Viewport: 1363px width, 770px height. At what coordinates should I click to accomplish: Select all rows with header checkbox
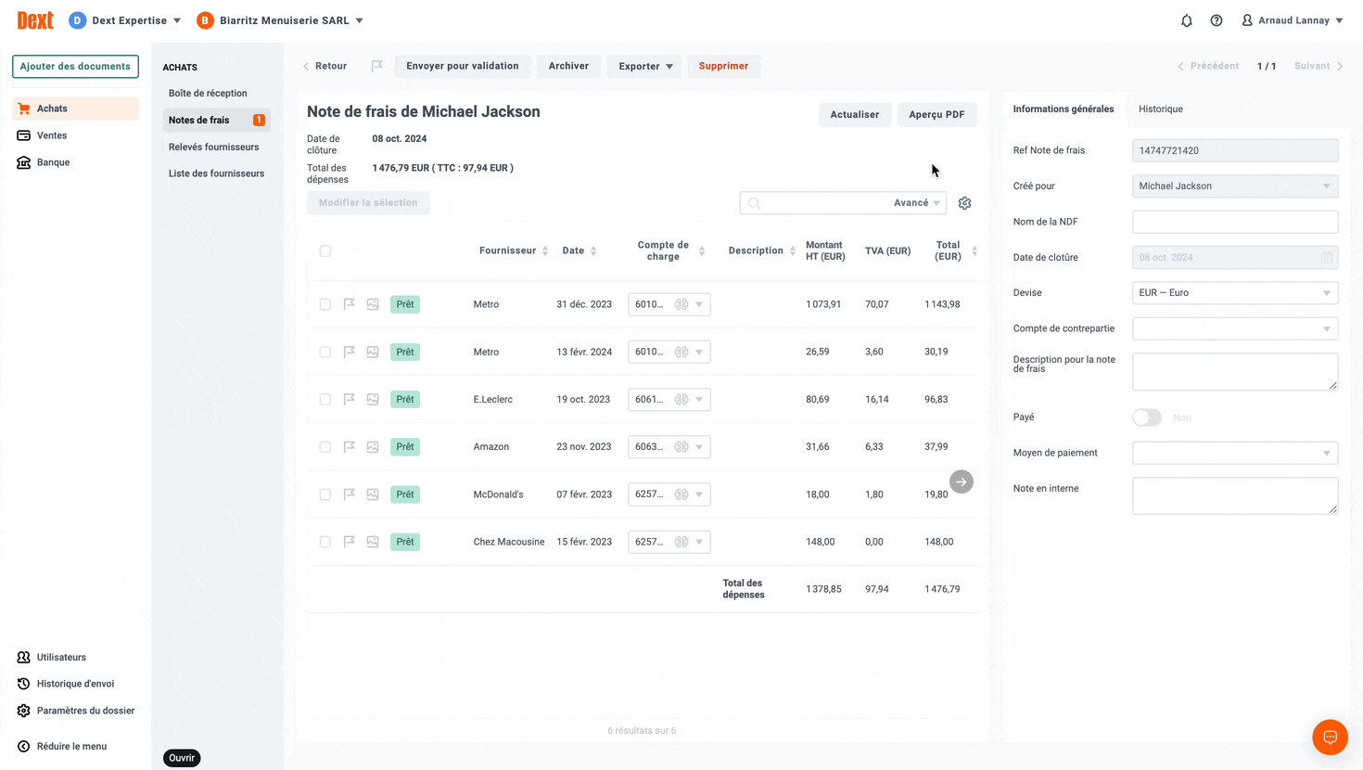pyautogui.click(x=325, y=250)
